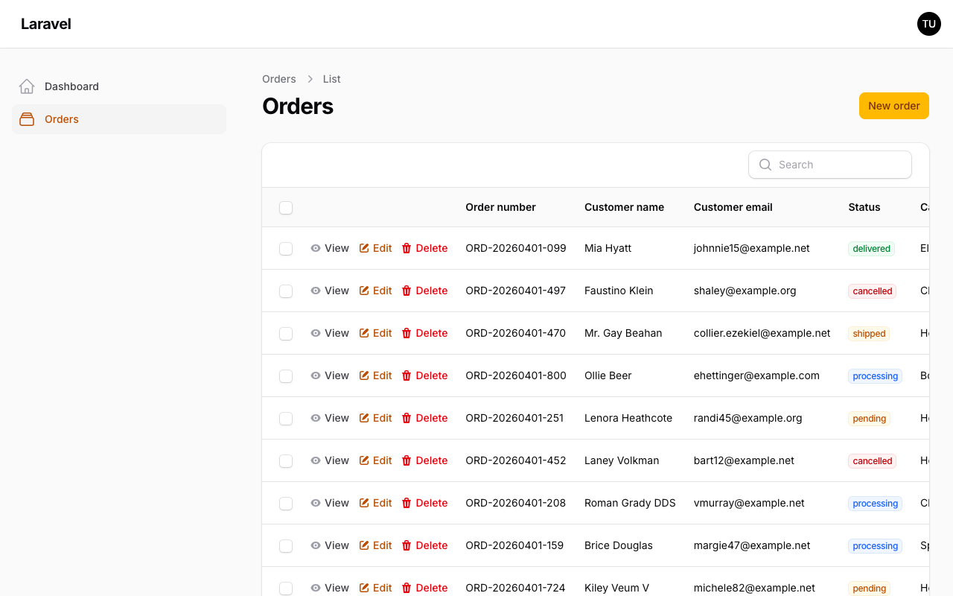Select Dashboard in the sidebar navigation
953x596 pixels.
click(x=71, y=86)
